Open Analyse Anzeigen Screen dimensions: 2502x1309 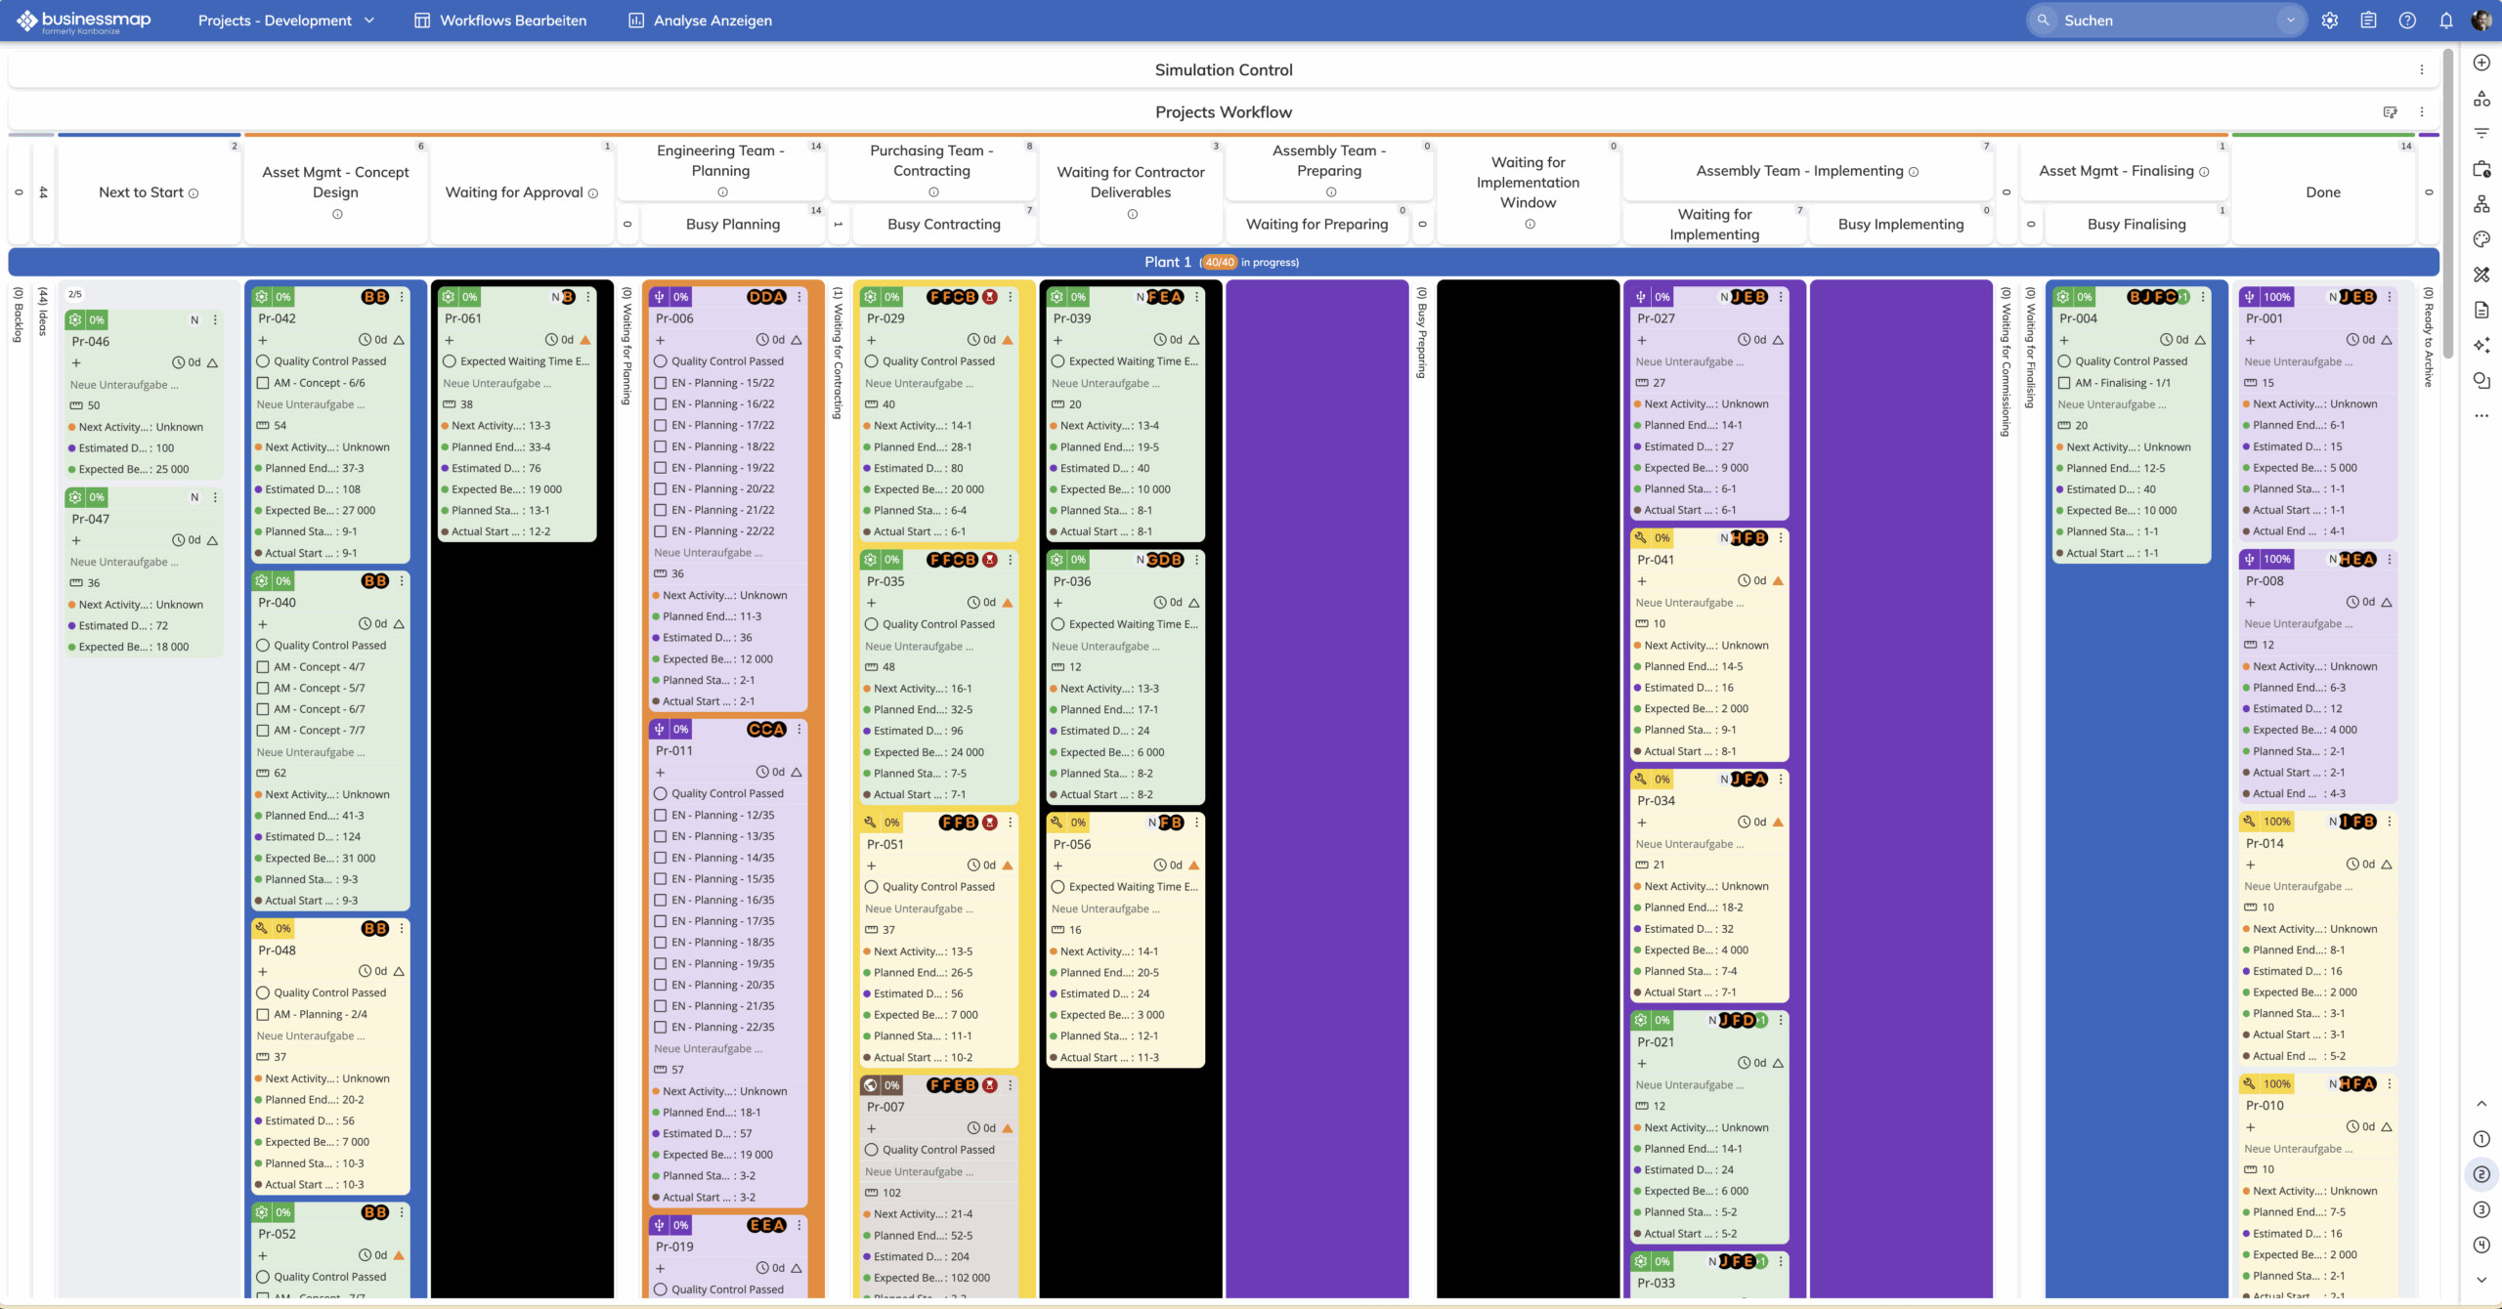coord(700,20)
